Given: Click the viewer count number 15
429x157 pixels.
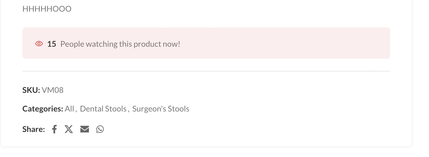Looking at the screenshot, I should coord(51,44).
